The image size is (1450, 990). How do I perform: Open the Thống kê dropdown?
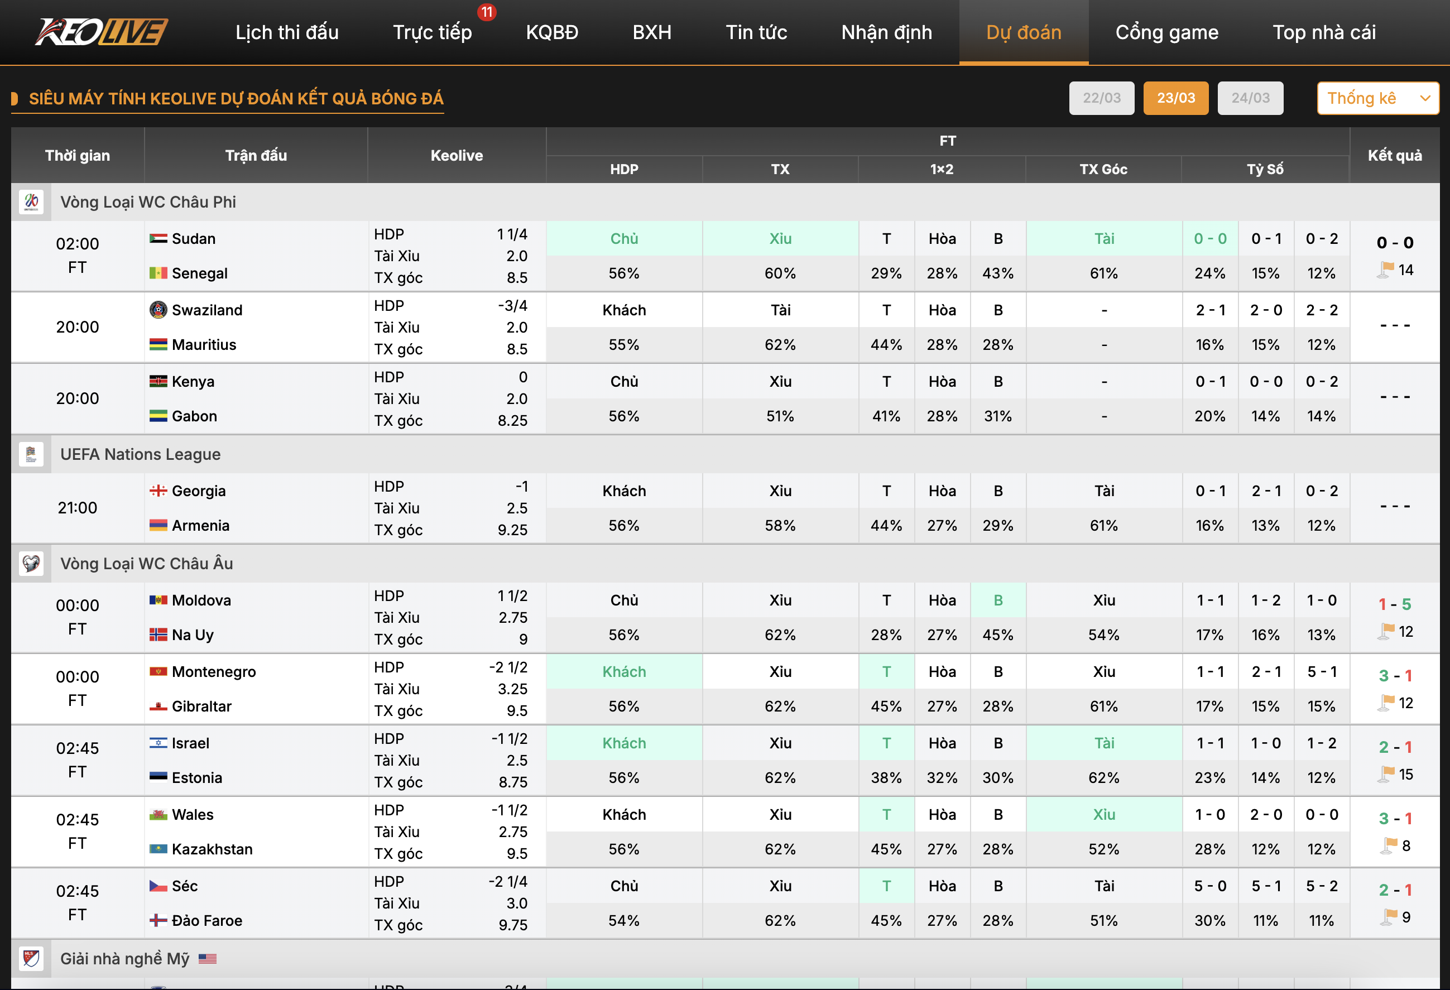1377,98
